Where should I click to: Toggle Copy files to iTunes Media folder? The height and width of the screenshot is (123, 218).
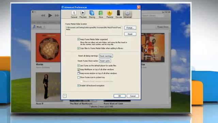[79, 48]
